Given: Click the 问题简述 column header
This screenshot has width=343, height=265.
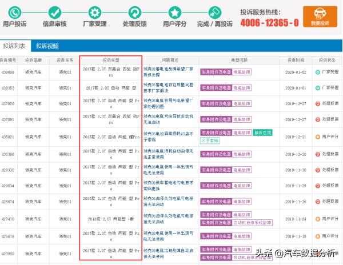Looking at the screenshot, I should 170,60.
